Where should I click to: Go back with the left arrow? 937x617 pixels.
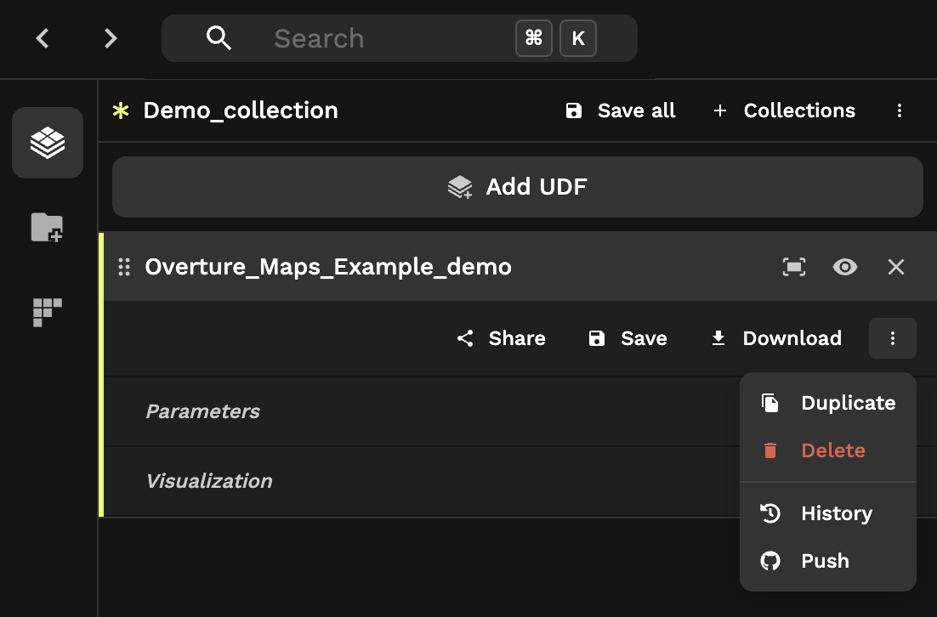[43, 39]
